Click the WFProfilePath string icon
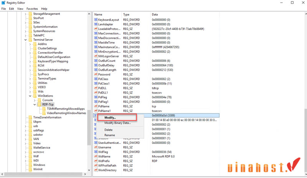Screen dimensions: 307x178 (96, 165)
